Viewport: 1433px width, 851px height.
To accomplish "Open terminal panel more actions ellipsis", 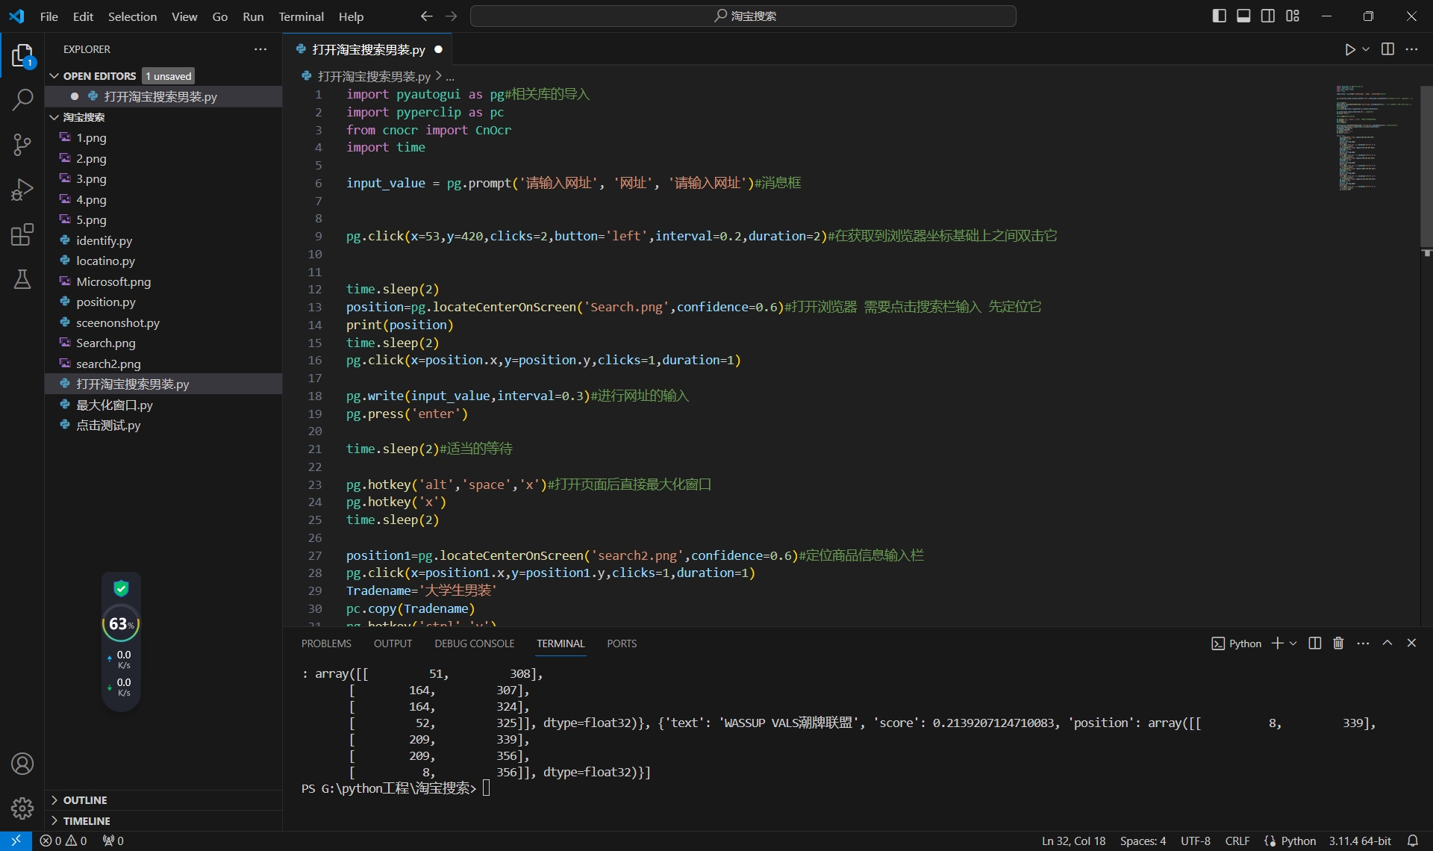I will pos(1363,643).
